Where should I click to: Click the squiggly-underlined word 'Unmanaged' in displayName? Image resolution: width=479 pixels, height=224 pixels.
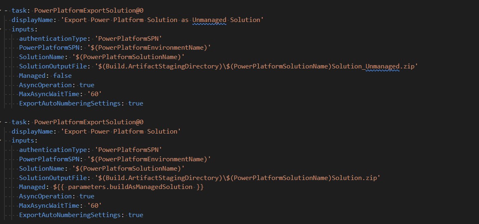tap(209, 20)
